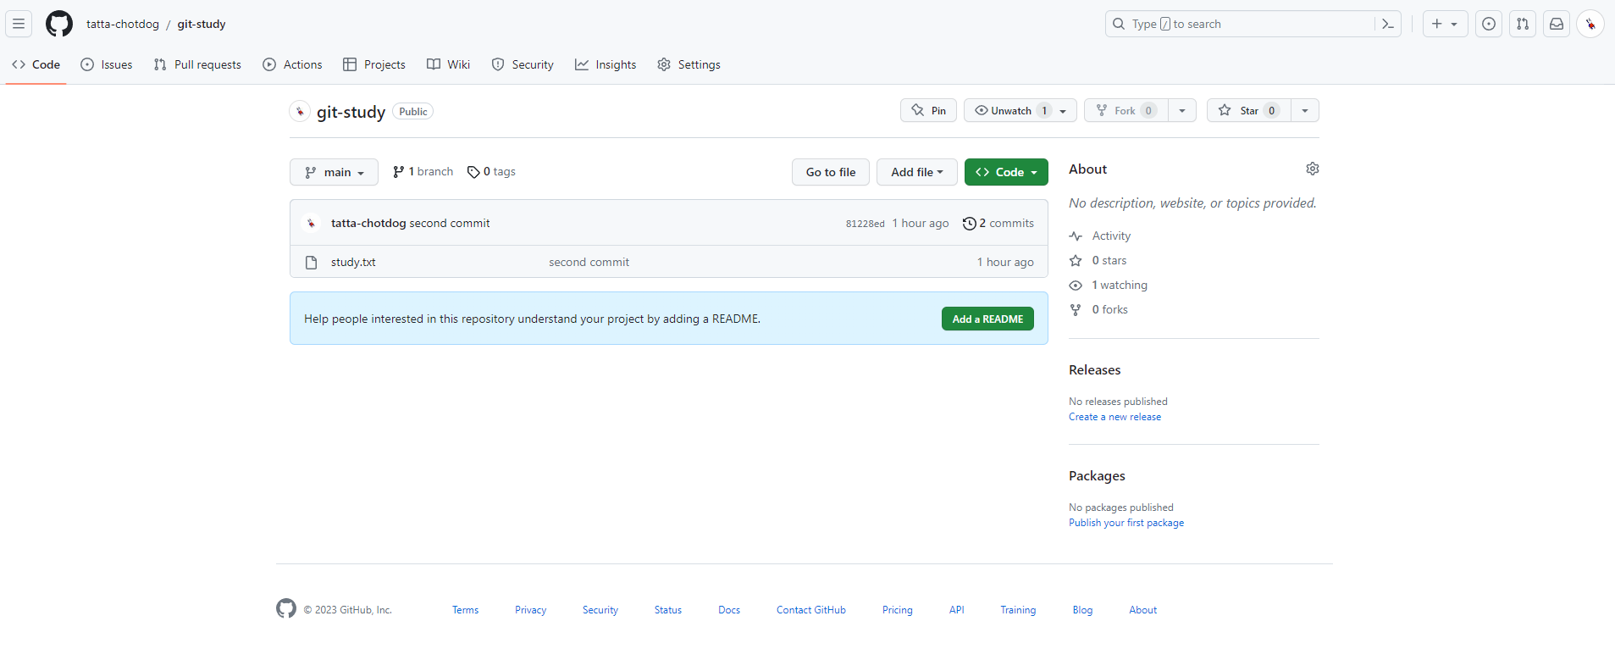Click the fork icon beside 0 forks
The height and width of the screenshot is (649, 1615).
(1076, 310)
